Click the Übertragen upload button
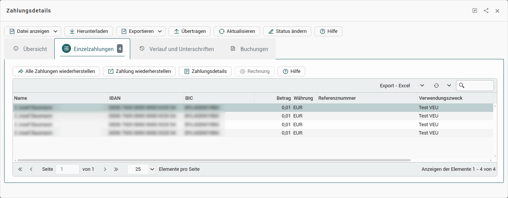The width and height of the screenshot is (508, 198). [x=189, y=31]
